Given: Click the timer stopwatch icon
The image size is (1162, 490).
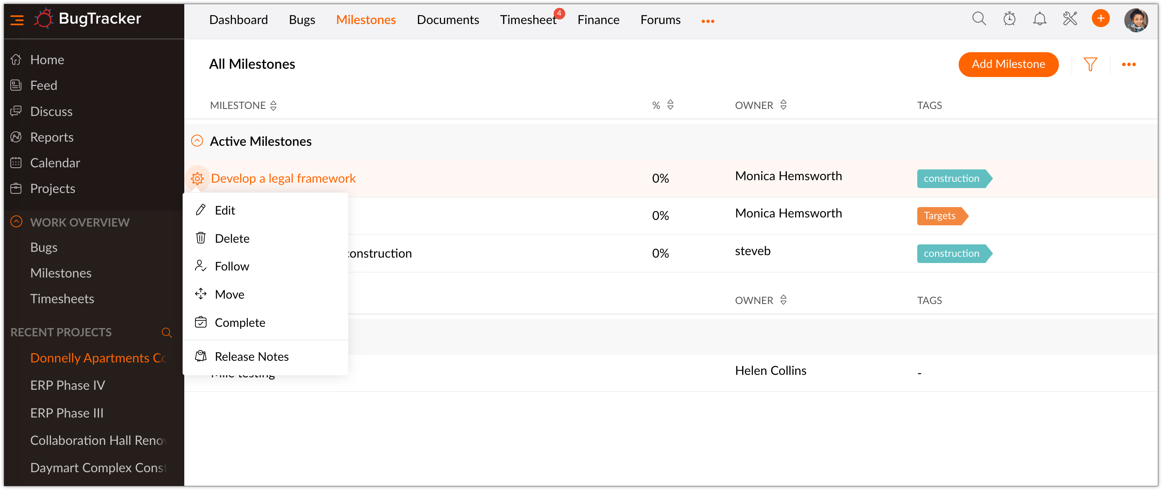Looking at the screenshot, I should pos(1009,19).
